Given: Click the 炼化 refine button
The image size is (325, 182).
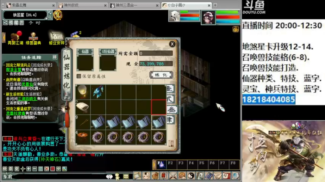Looking at the screenshot, I should coord(161,75).
